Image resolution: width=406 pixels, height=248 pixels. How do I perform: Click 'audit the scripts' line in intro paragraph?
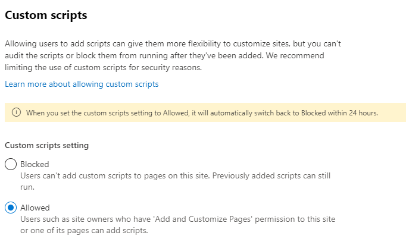click(36, 56)
